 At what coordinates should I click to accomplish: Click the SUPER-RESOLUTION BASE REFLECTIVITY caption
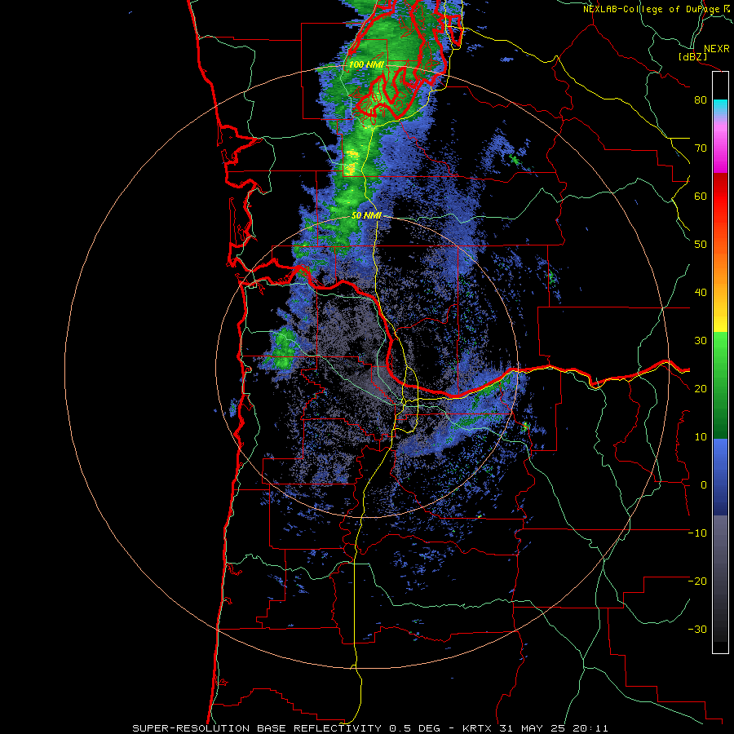coord(257,728)
